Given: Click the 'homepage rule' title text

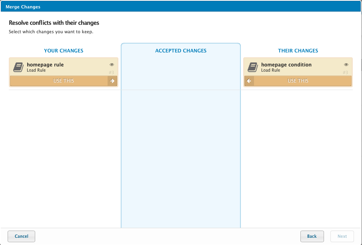Looking at the screenshot, I should click(45, 65).
